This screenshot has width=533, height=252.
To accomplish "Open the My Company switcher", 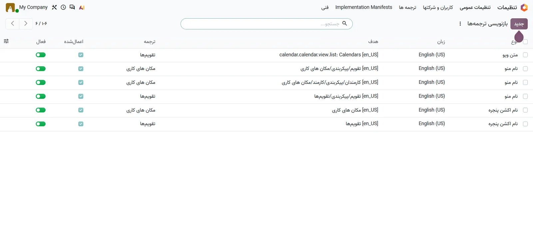I will pos(33,7).
